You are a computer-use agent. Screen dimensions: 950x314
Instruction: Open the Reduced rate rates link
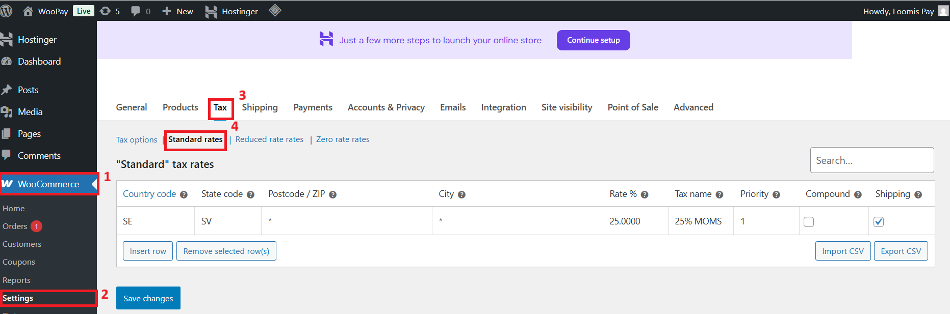click(269, 139)
